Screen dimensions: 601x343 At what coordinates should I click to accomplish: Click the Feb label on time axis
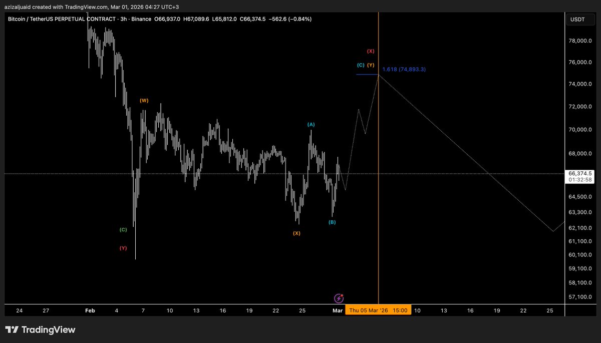click(90, 311)
